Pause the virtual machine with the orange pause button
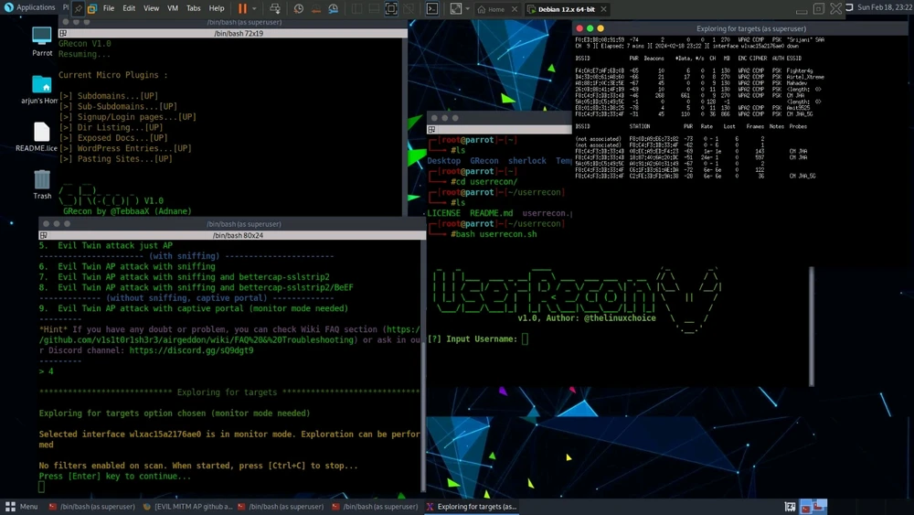This screenshot has height=515, width=914. [242, 9]
